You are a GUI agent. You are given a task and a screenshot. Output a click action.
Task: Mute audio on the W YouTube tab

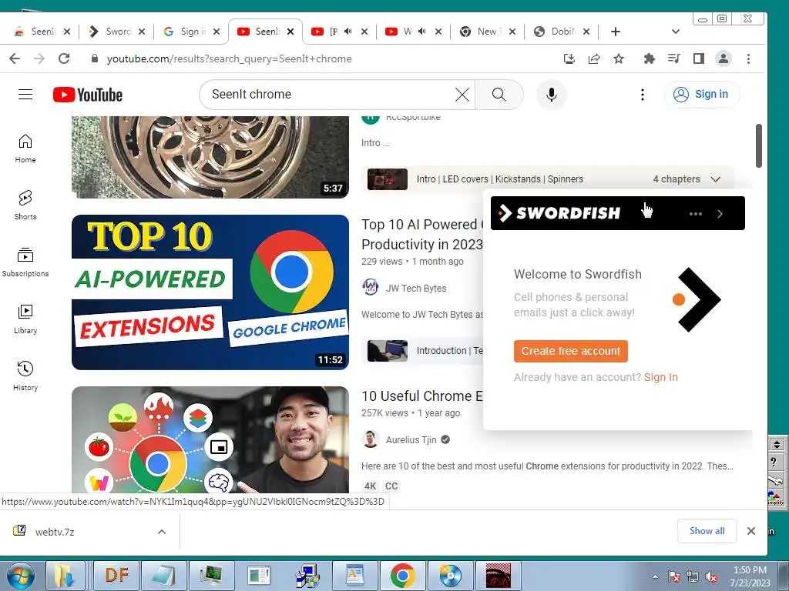[422, 31]
